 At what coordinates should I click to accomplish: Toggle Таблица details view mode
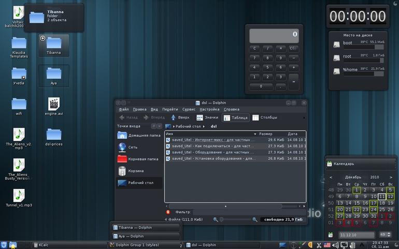[235, 118]
